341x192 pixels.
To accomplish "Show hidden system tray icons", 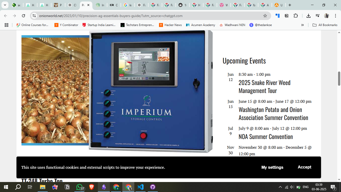I will pyautogui.click(x=280, y=187).
